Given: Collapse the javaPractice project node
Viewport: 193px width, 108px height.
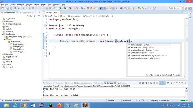Looking at the screenshot, I should [x=2, y=34].
